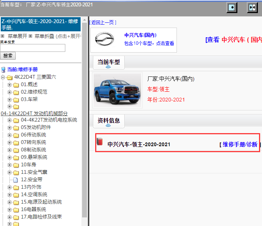Click the 搜索 button

(8, 56)
